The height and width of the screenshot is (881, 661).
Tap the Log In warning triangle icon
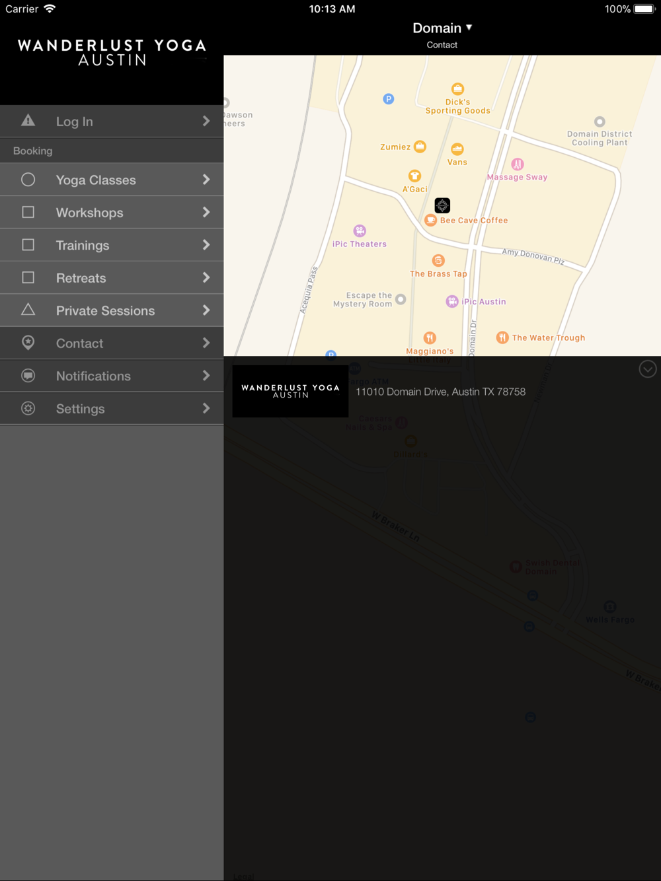tap(28, 120)
